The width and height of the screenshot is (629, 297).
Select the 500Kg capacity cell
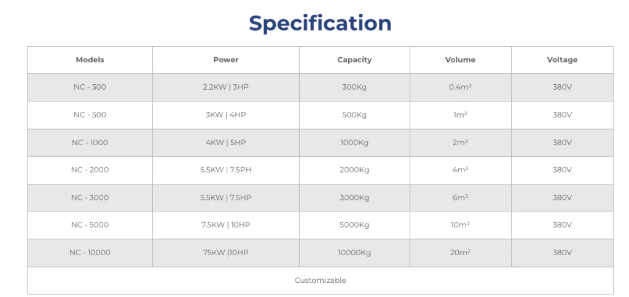pyautogui.click(x=354, y=115)
